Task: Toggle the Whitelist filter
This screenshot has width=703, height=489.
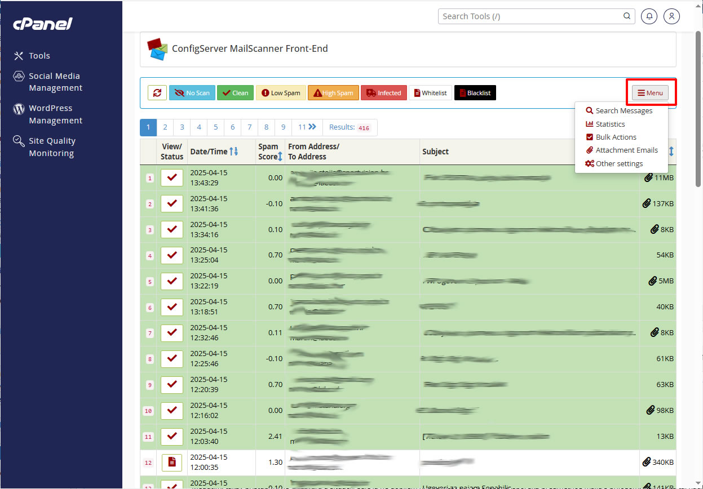Action: click(x=430, y=93)
